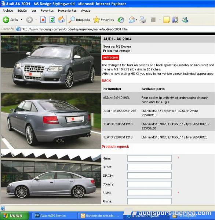Click the red anfragen button
The image size is (215, 220).
[x=110, y=58]
